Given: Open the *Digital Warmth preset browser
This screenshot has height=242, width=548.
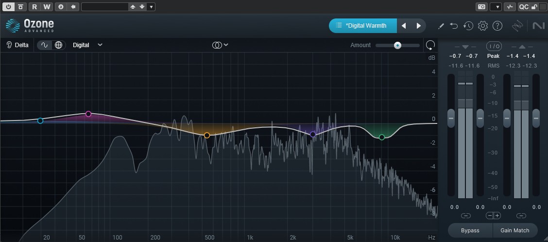Looking at the screenshot, I should point(363,26).
